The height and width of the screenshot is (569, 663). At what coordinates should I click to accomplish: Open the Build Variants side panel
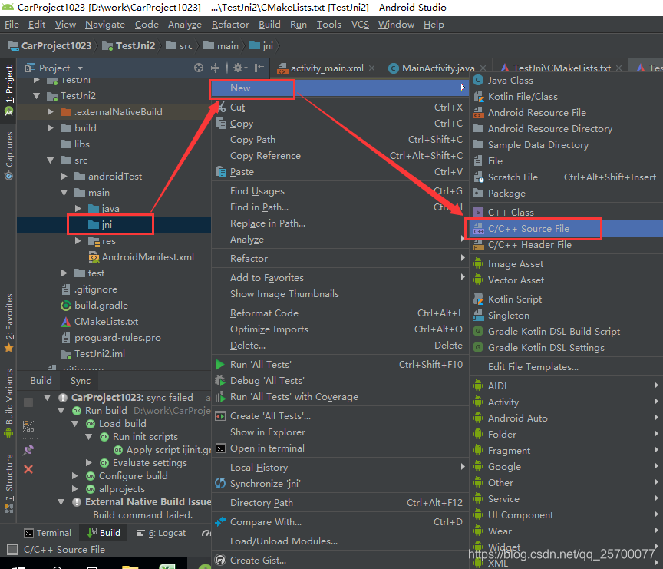tap(9, 402)
